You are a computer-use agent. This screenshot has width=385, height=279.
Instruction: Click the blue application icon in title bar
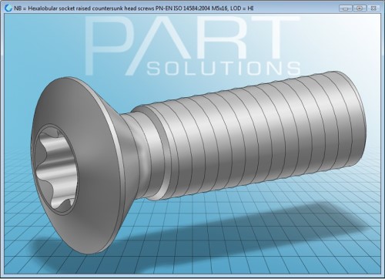tap(8, 8)
